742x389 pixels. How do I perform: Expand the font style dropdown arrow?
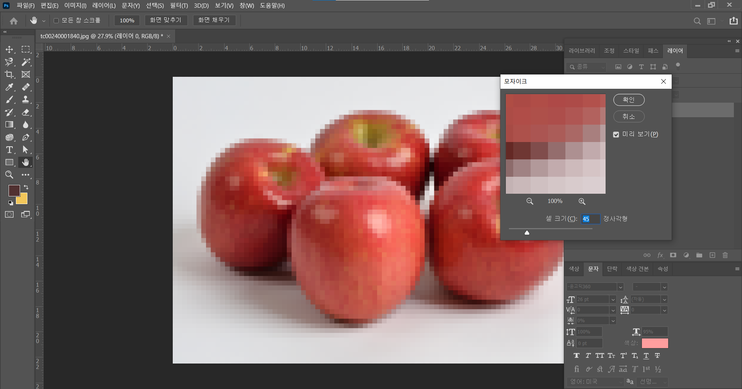pyautogui.click(x=664, y=287)
